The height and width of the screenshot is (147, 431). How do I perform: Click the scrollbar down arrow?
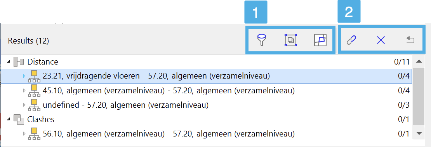pos(419,133)
